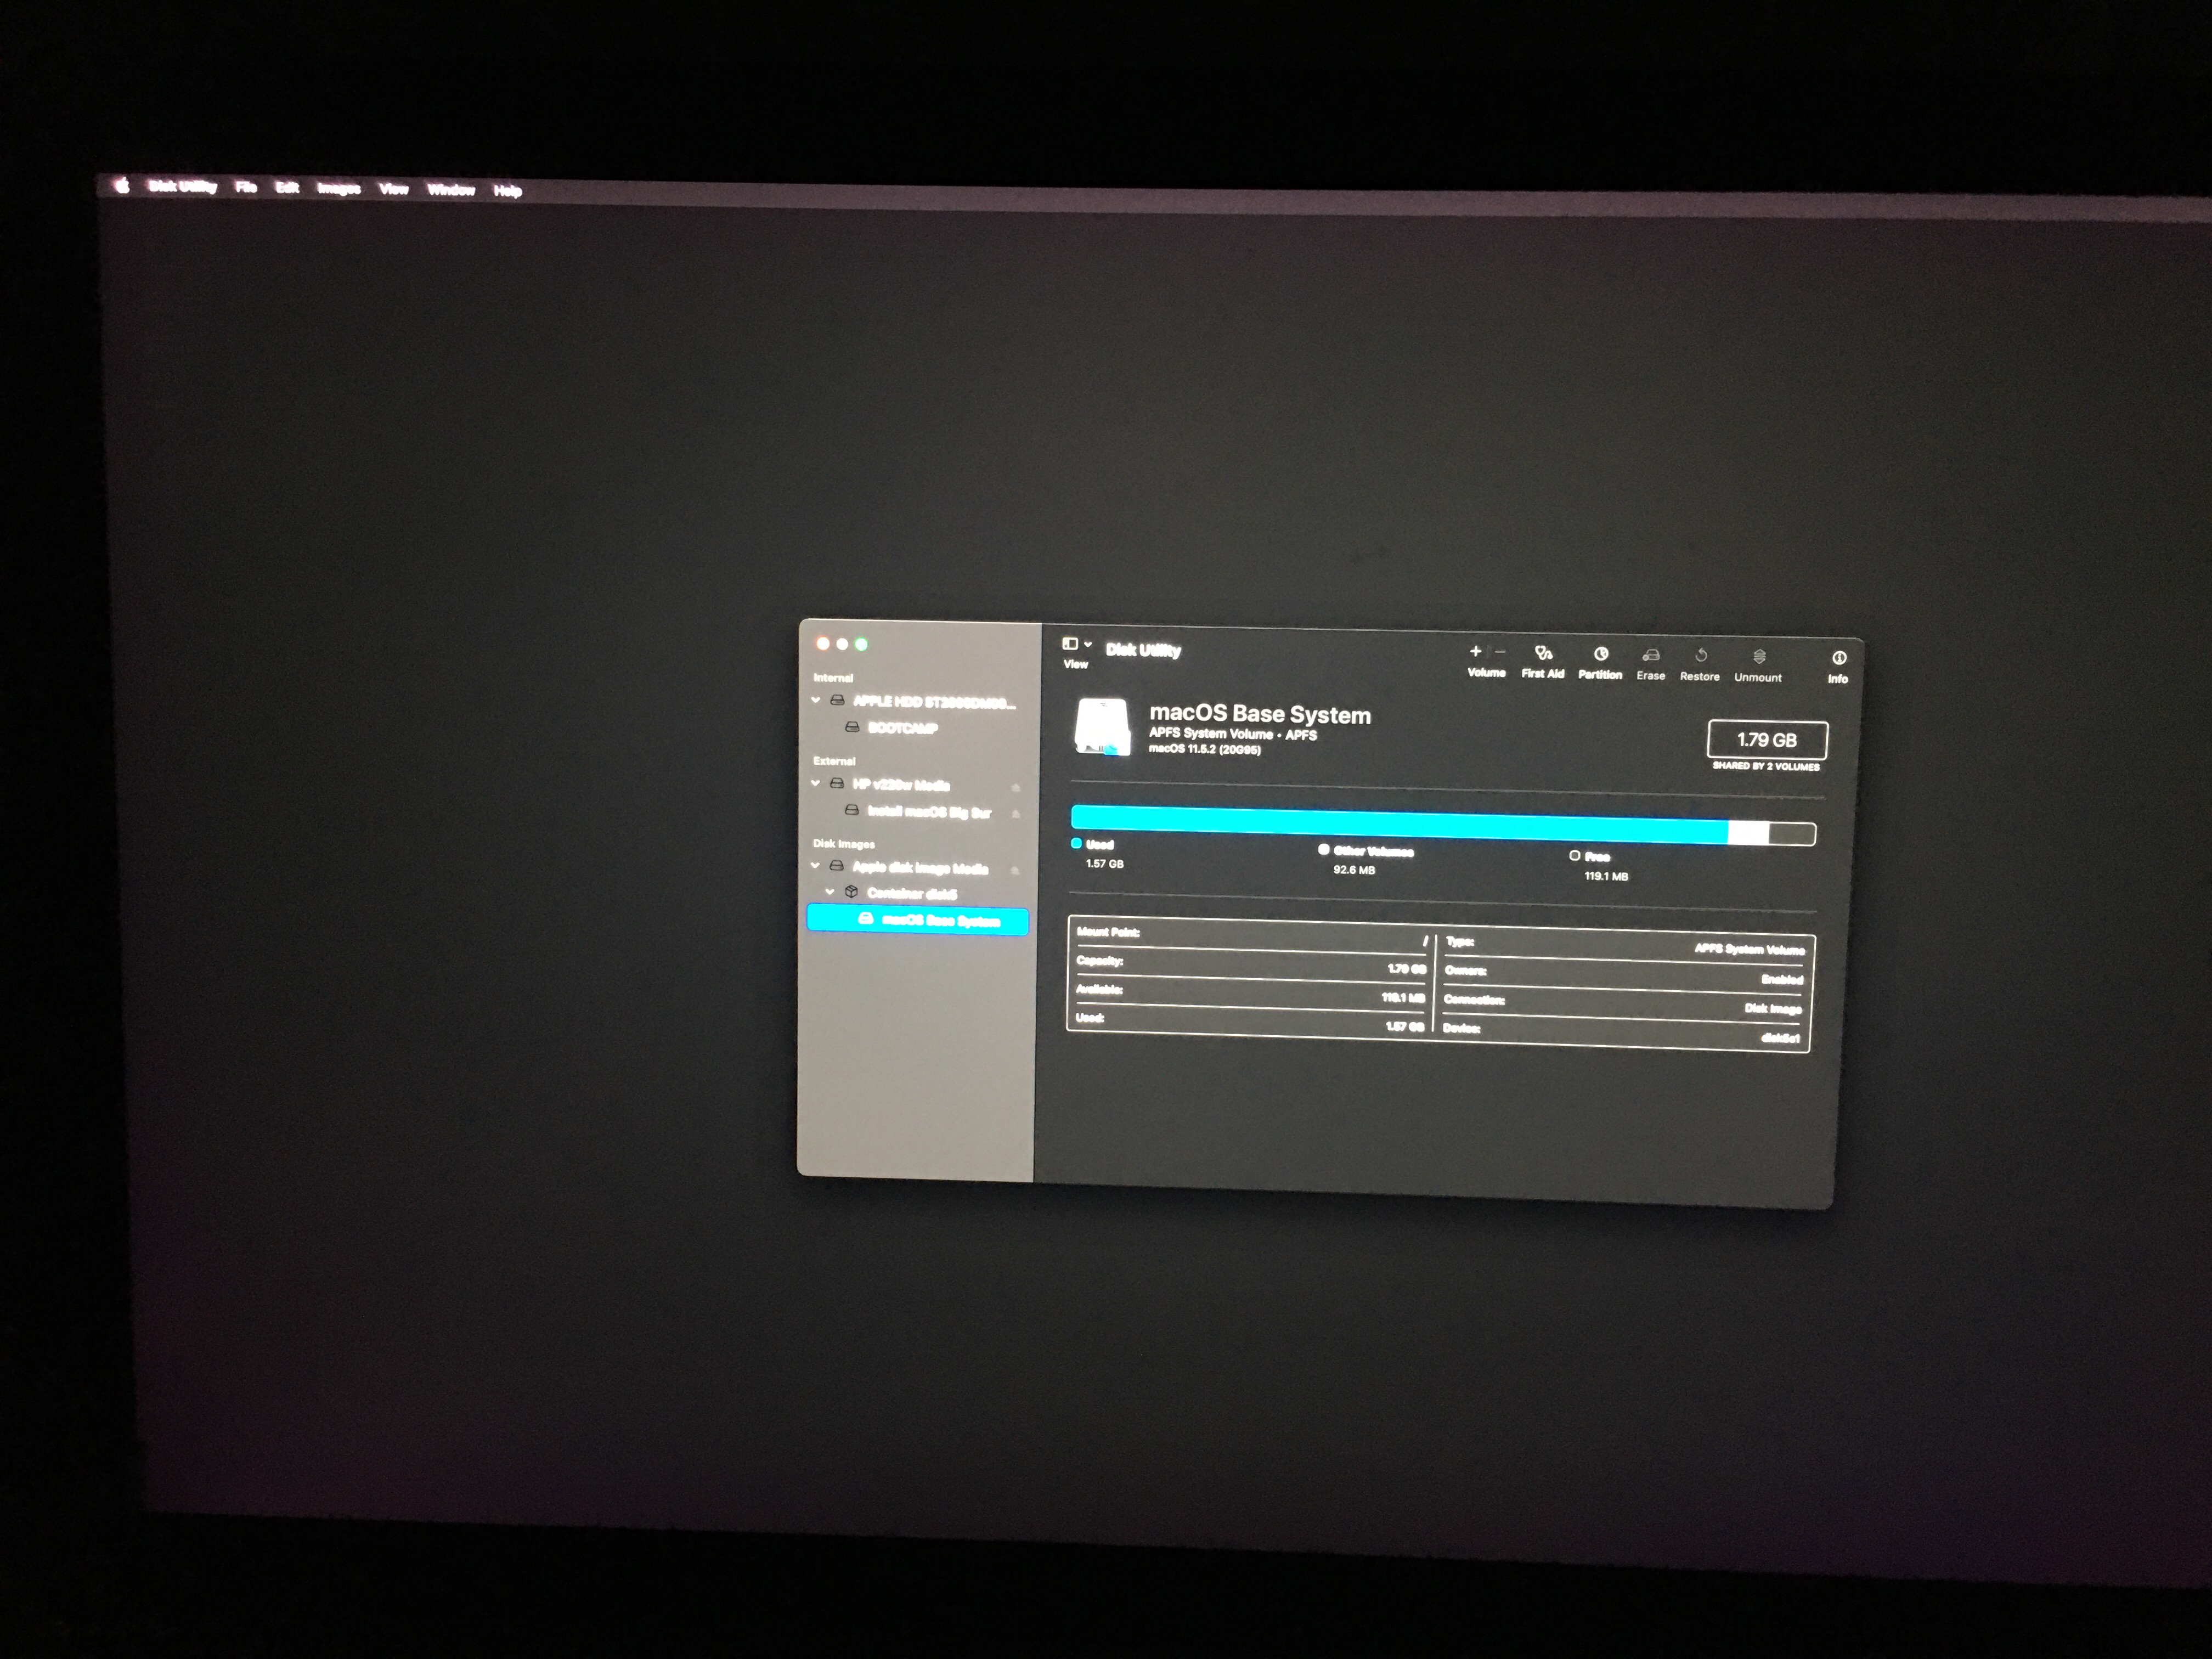The image size is (2212, 1659).
Task: Click the 'macOS 11.5.2 (20G95)' version text
Action: point(1205,749)
